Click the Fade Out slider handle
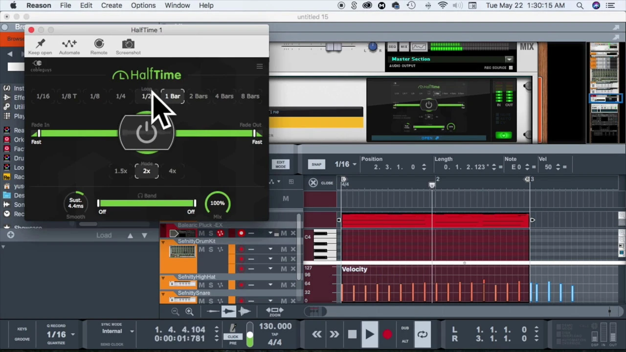Viewport: 626px width, 352px height. 254,133
